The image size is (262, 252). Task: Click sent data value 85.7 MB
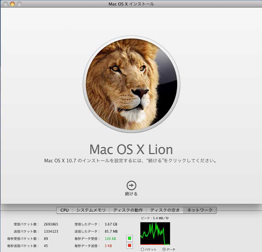pyautogui.click(x=111, y=231)
